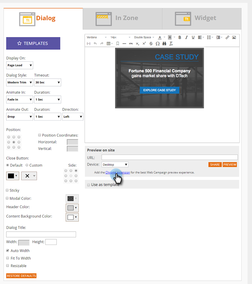
Task: Open the close button X style picker
Action: pos(29,176)
